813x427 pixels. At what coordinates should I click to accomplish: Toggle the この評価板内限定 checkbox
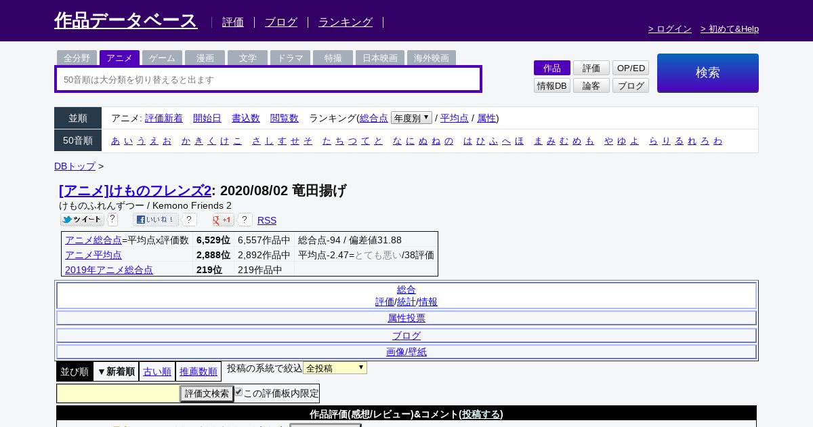238,392
